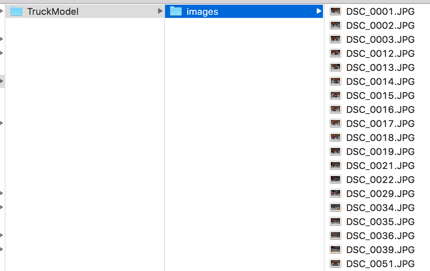Click thumbnail of DSC_0022.JPG
This screenshot has width=430, height=271.
click(x=335, y=179)
